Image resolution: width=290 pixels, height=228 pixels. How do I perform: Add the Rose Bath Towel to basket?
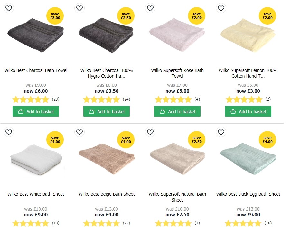[x=177, y=111]
